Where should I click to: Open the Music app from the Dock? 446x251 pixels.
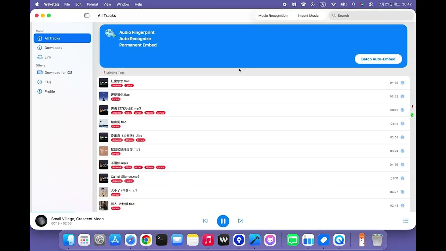[x=208, y=240]
